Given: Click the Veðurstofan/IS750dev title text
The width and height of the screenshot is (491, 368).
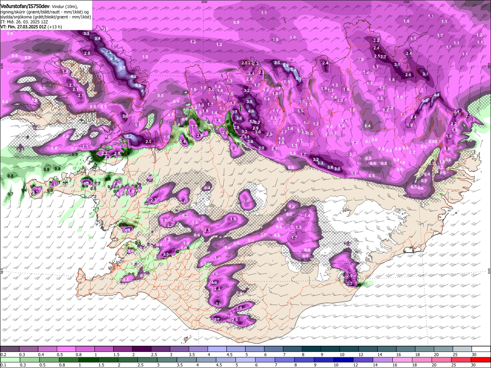Looking at the screenshot, I should 25,7.
